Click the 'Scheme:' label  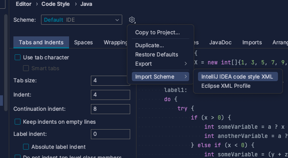click(25, 20)
